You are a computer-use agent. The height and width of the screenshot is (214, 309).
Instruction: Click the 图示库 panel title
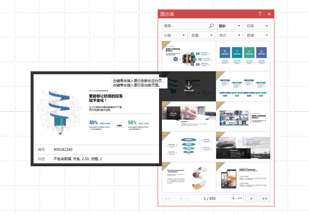[x=167, y=14]
